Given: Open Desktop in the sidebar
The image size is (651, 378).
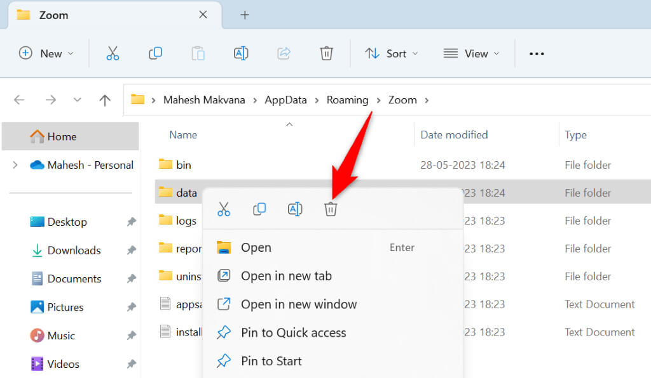Looking at the screenshot, I should (58, 222).
